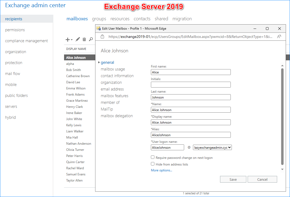Open organization page in mailbox editor

click(x=111, y=82)
